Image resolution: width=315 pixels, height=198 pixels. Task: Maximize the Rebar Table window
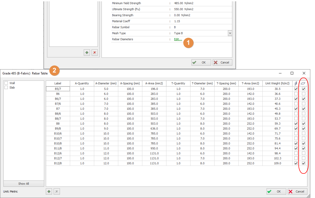pos(292,73)
